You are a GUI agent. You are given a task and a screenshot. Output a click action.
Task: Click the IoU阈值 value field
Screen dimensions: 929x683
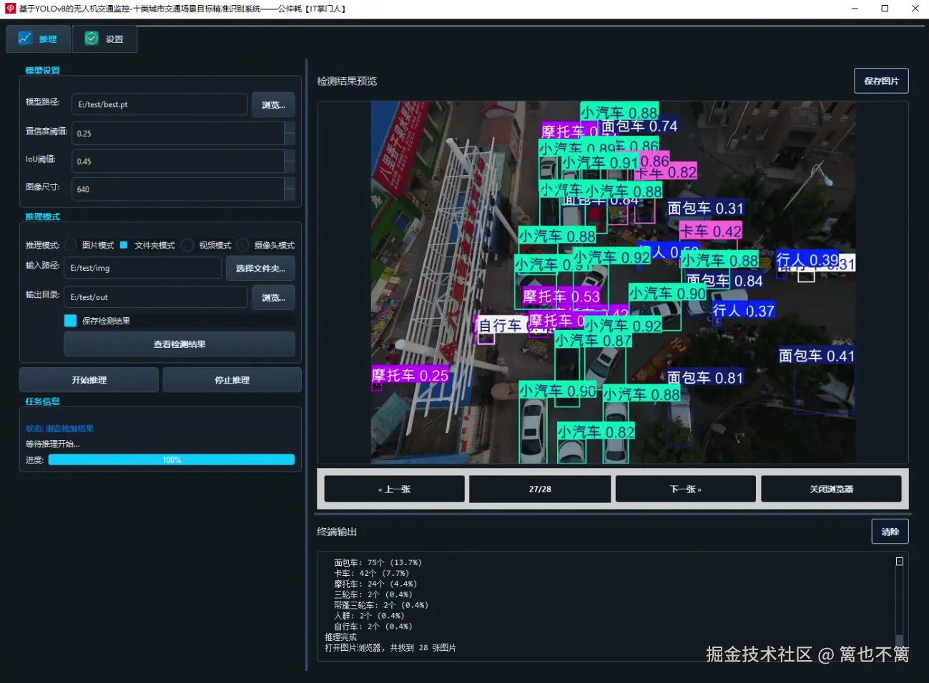tap(177, 161)
